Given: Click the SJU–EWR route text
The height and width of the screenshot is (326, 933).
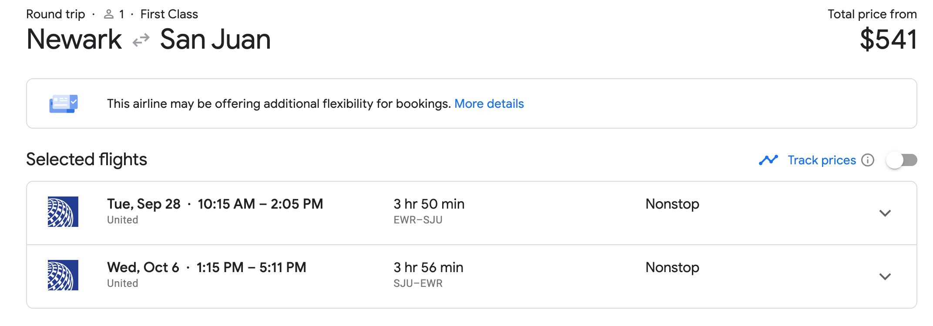Looking at the screenshot, I should [418, 283].
